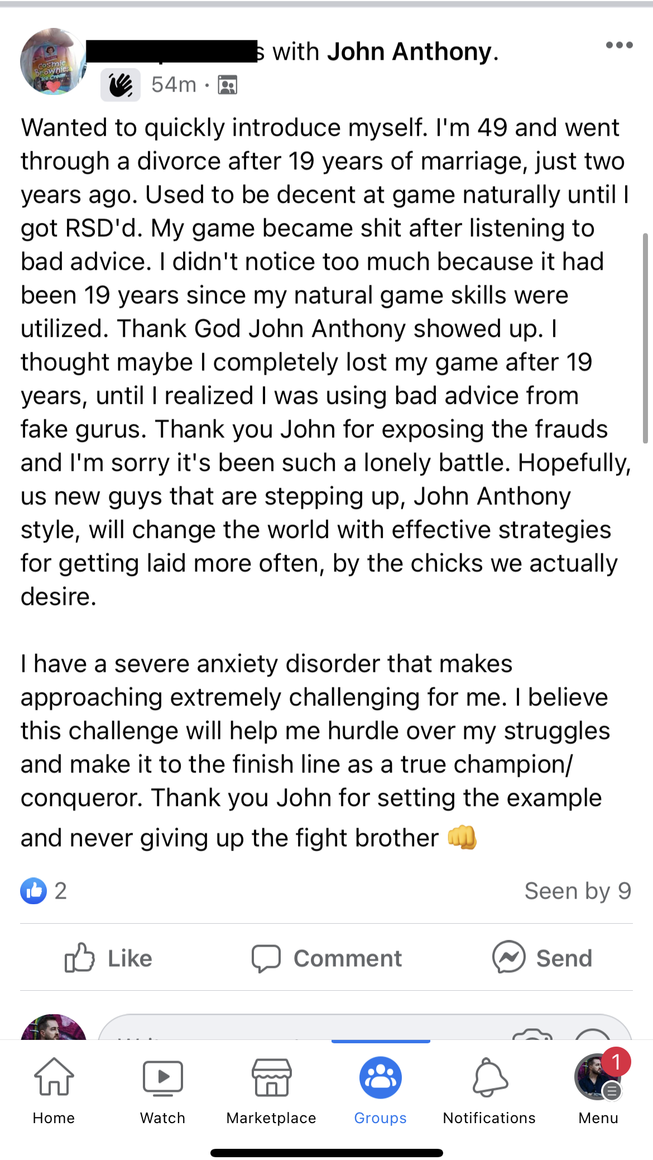This screenshot has width=653, height=1160.
Task: Send the post via Messenger
Action: coord(542,958)
